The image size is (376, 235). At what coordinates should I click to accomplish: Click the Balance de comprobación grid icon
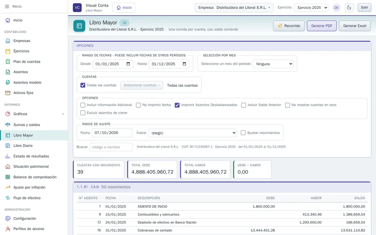pos(8,177)
